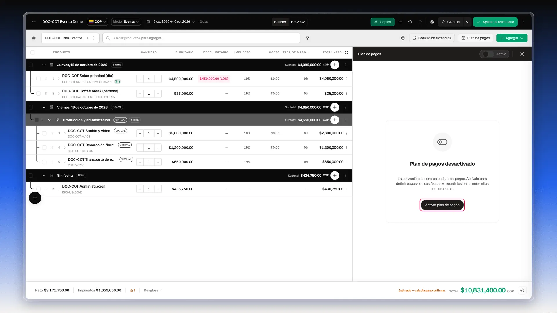
Task: Select checkbox for DOC-COT Salón principal row
Action: click(39, 79)
